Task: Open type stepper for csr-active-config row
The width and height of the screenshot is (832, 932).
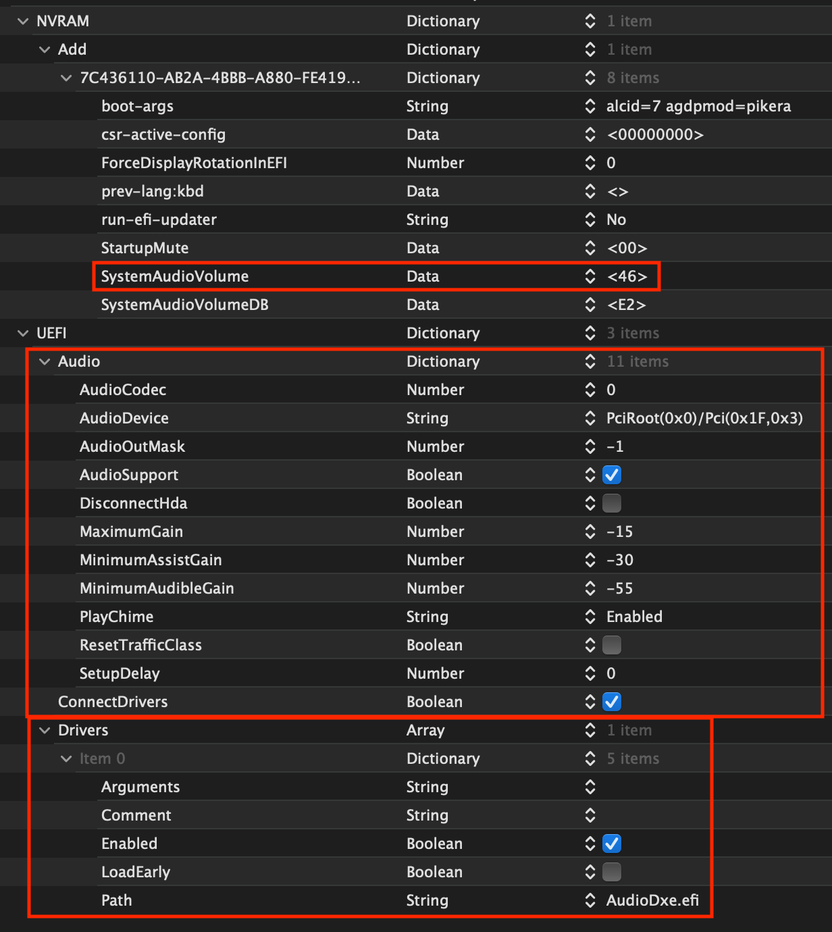Action: click(590, 134)
